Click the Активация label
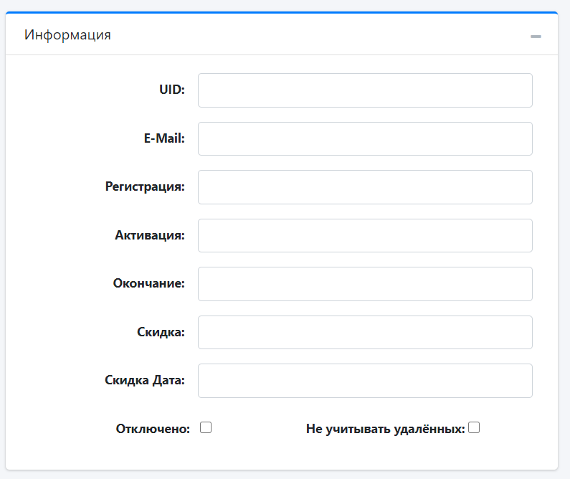570x479 pixels. pyautogui.click(x=150, y=235)
